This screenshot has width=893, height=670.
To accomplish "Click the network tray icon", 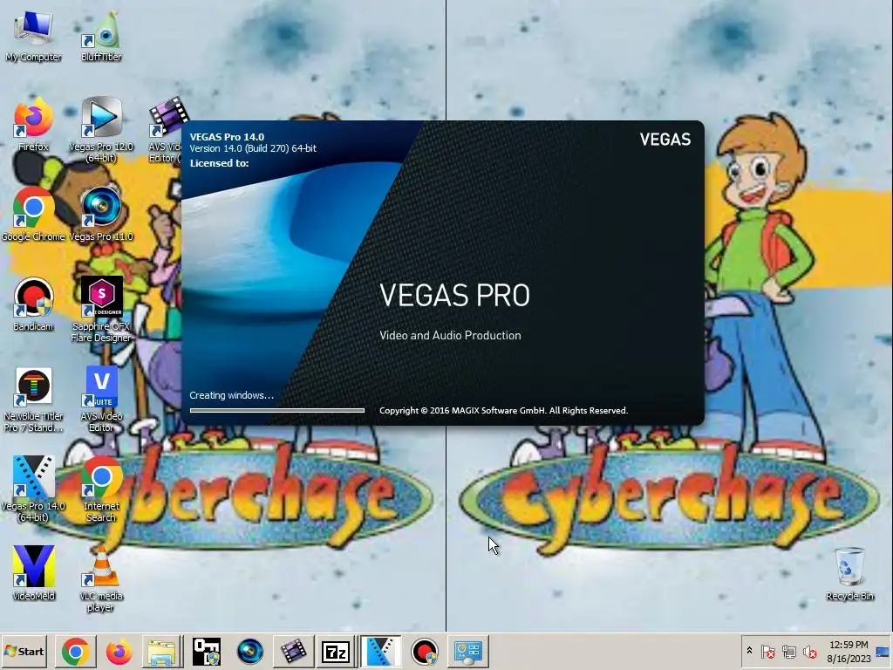I will (788, 651).
